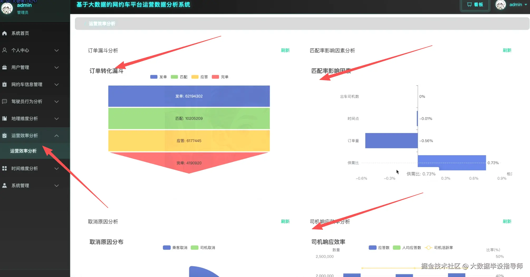Toggle 应答数 legend item
The image size is (530, 277).
(379, 247)
